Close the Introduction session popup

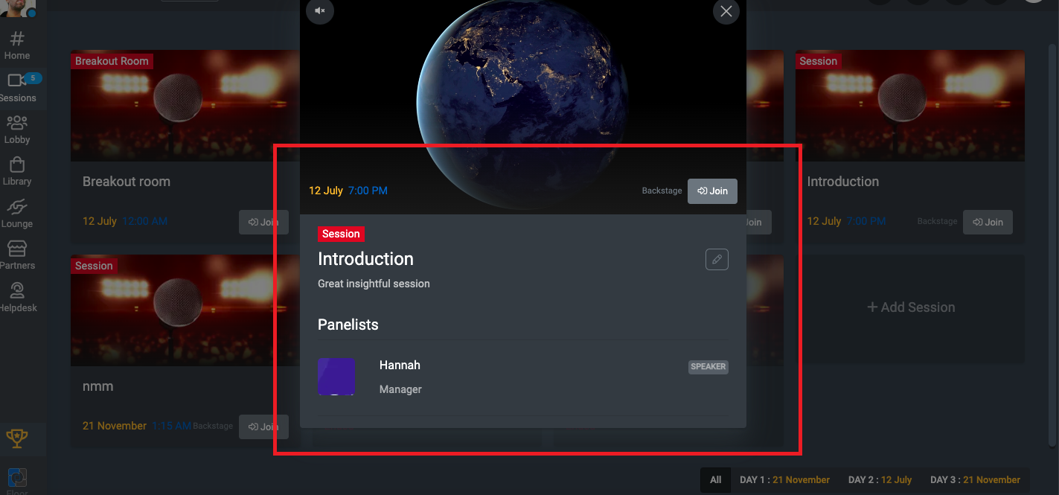tap(726, 10)
